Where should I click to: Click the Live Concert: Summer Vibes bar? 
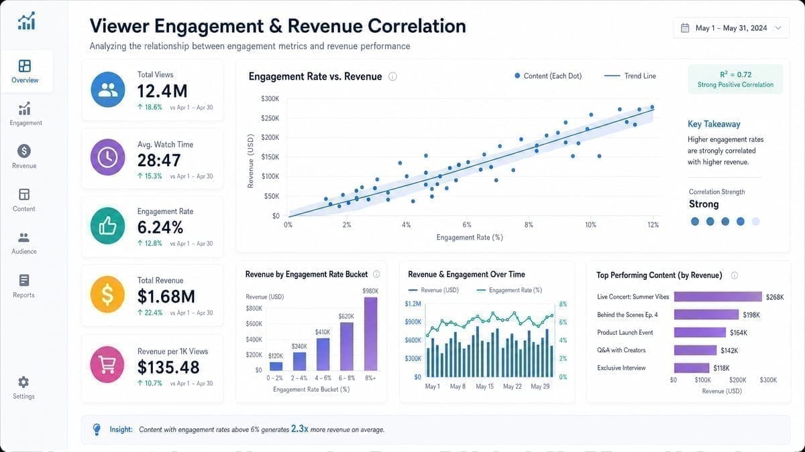(x=718, y=297)
